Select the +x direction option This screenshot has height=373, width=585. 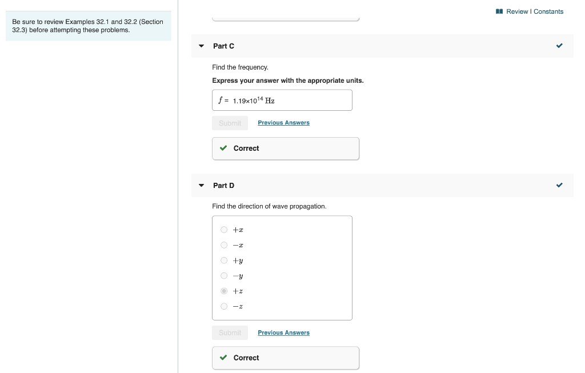[224, 230]
